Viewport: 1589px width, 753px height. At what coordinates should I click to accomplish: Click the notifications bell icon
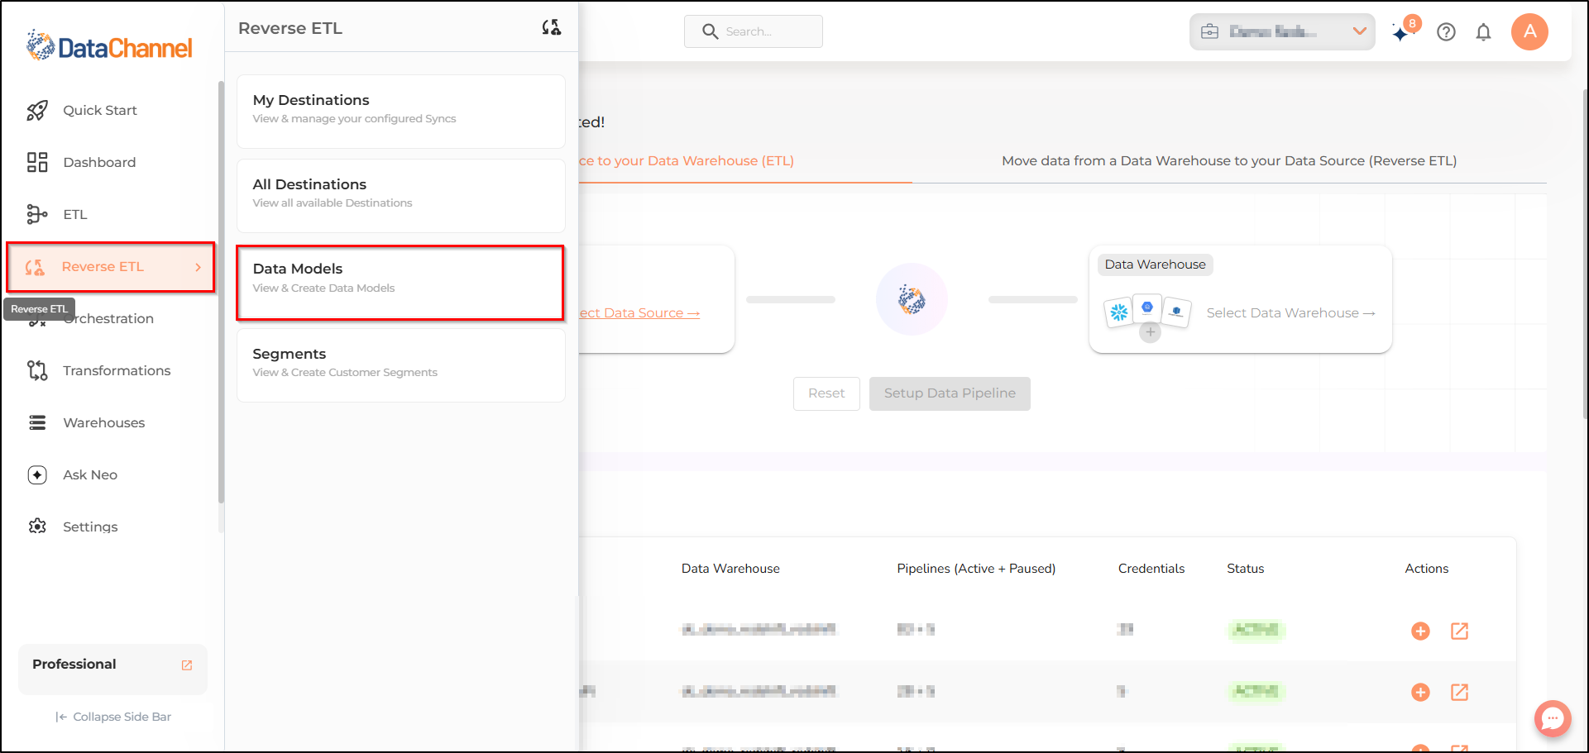1484,32
